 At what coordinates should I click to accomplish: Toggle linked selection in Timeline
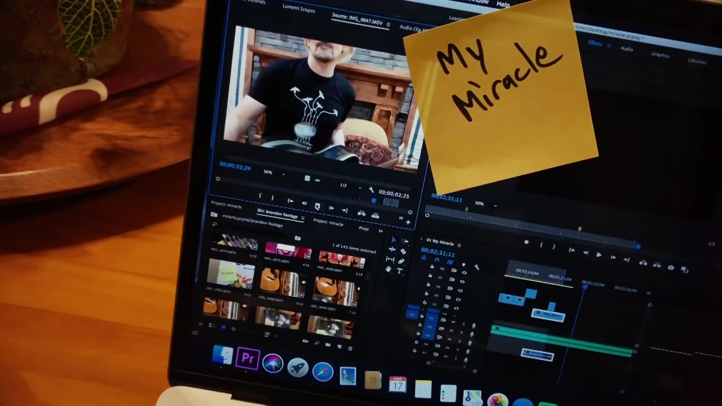449,263
